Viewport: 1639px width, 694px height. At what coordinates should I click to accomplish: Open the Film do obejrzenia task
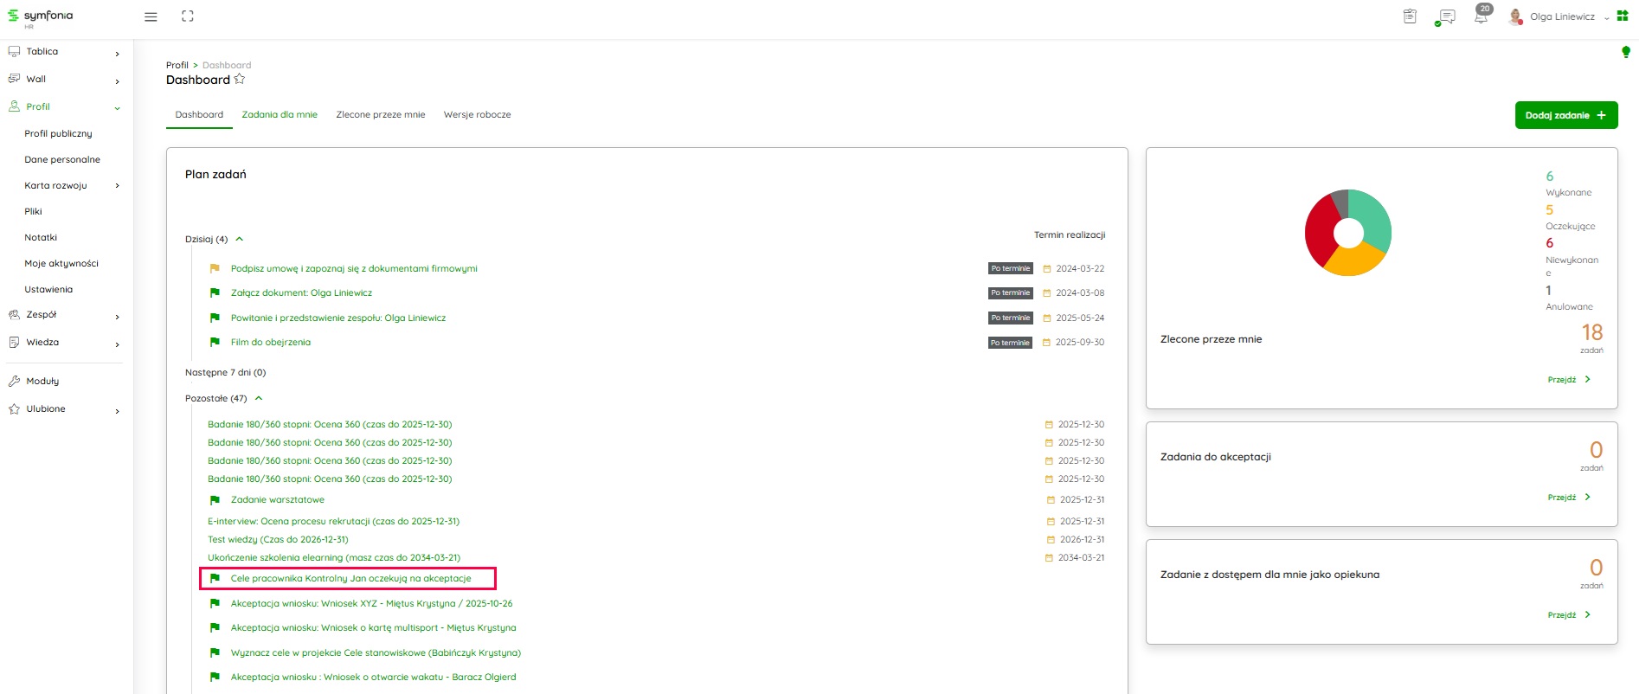tap(270, 342)
